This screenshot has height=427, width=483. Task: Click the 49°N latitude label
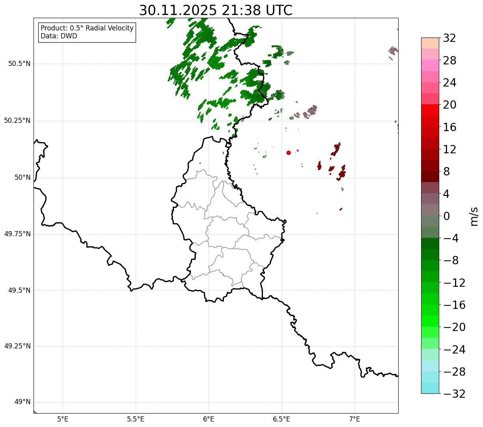[22, 402]
